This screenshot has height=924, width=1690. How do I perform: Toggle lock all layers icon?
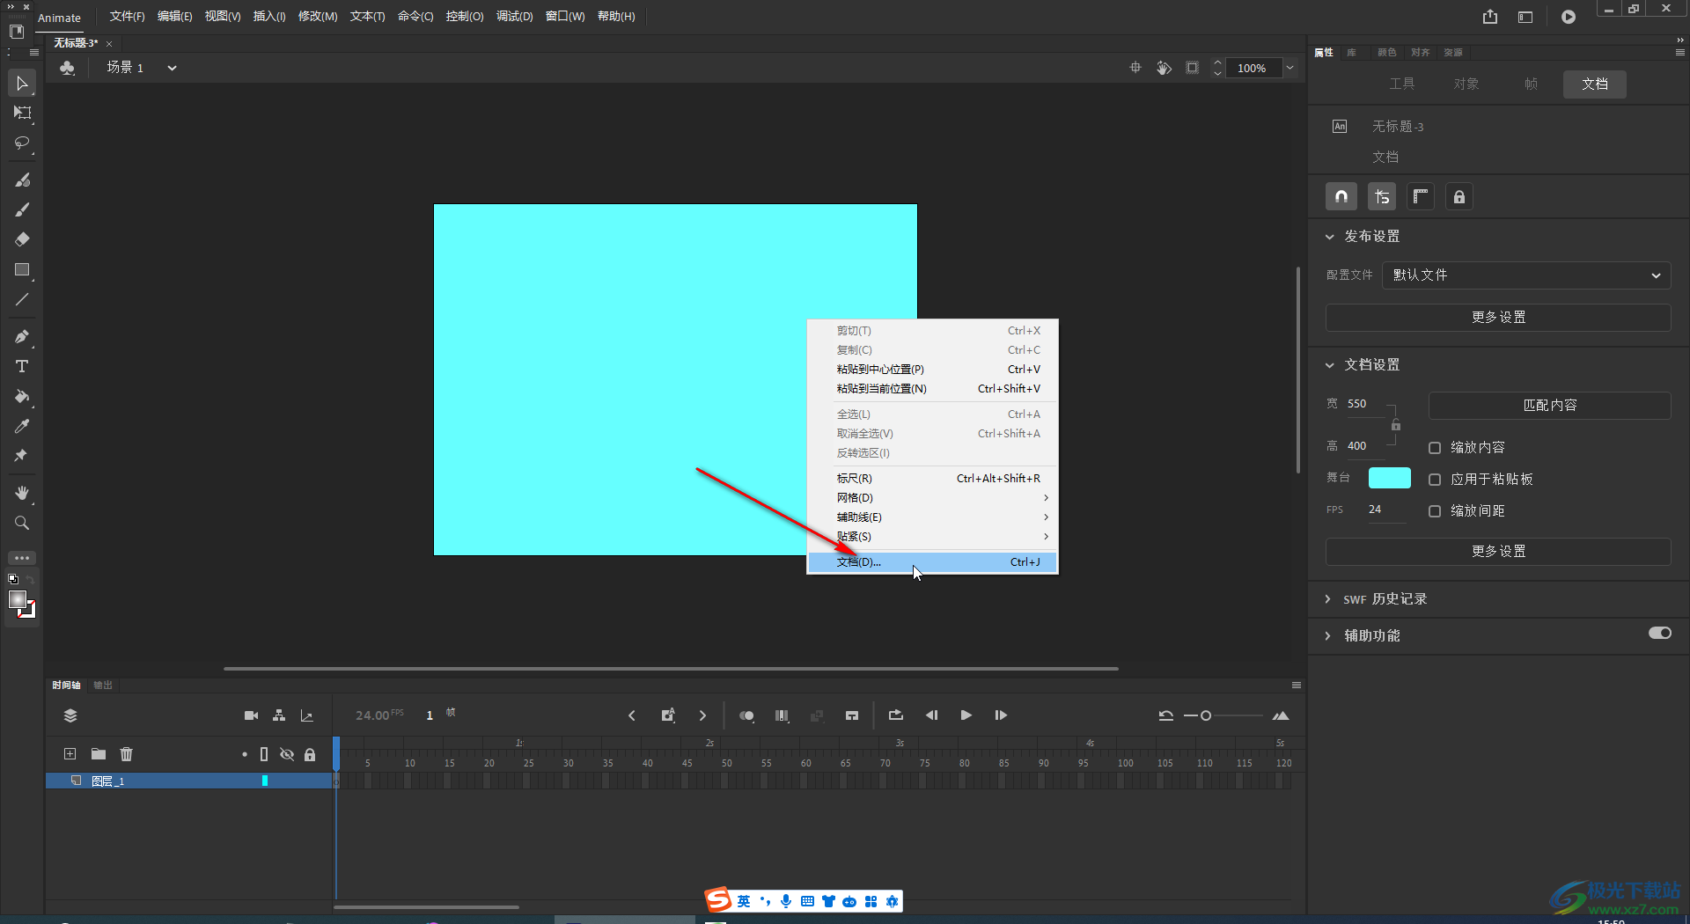click(310, 755)
